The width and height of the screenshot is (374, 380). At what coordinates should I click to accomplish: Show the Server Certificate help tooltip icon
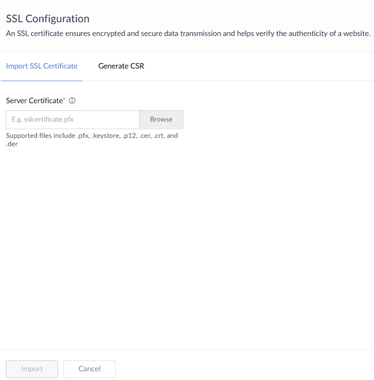point(72,101)
